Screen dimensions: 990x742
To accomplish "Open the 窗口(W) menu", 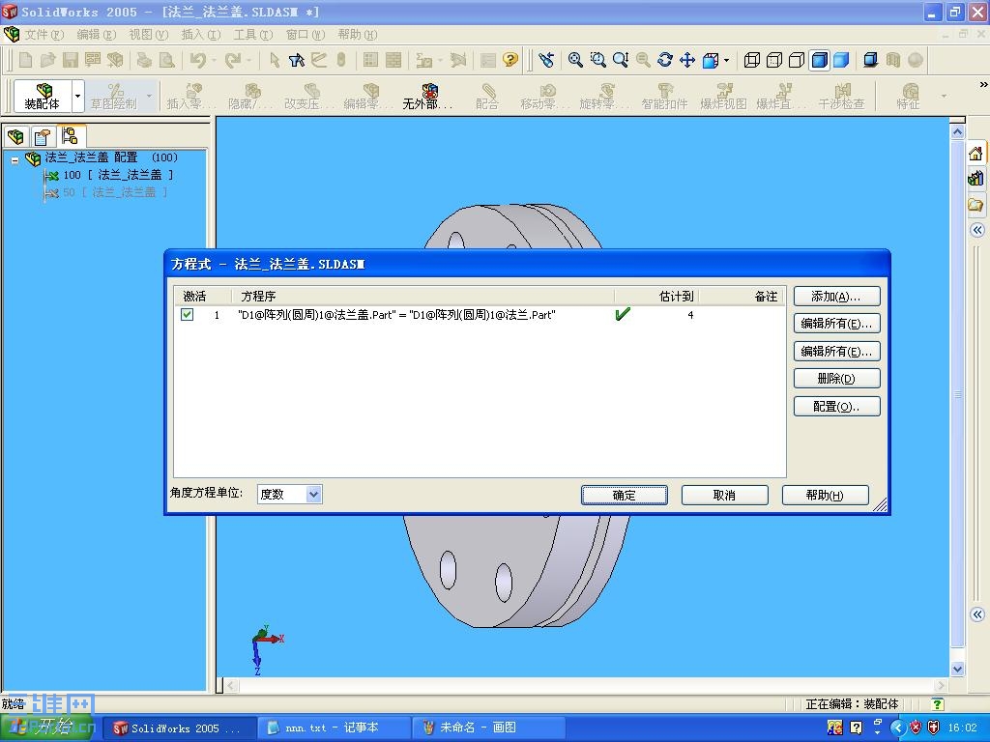I will pyautogui.click(x=305, y=34).
